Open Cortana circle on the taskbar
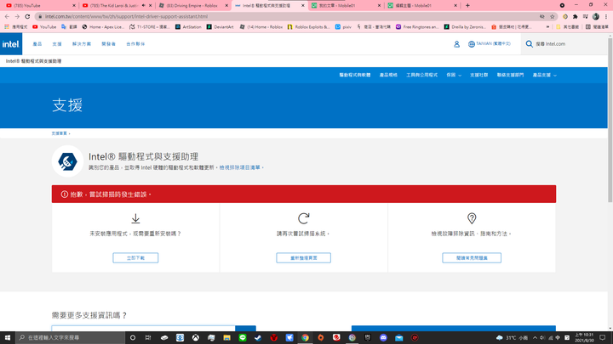This screenshot has width=613, height=344. coord(133,338)
